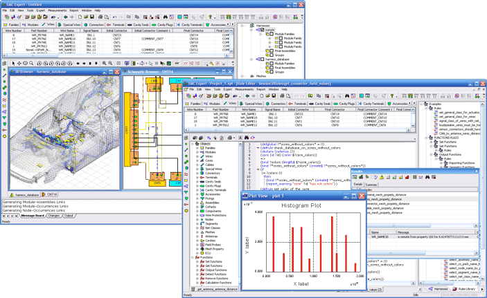Toggle first Module Family checkbox

click(281, 38)
